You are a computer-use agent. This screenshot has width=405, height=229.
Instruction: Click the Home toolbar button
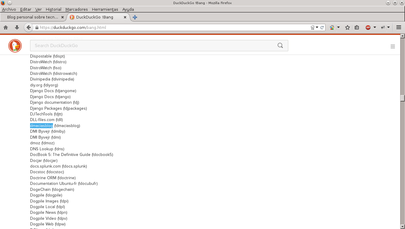click(x=6, y=27)
